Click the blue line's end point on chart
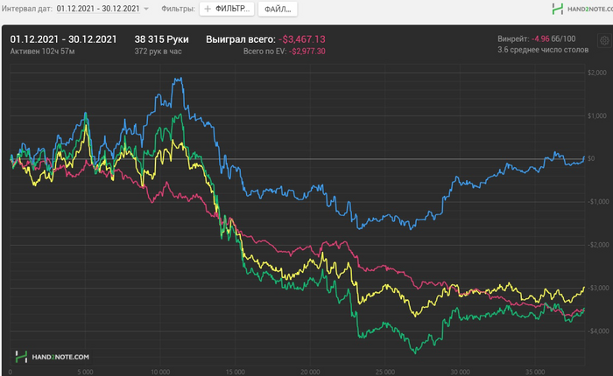Viewport: 613px width, 376px height. (x=584, y=157)
